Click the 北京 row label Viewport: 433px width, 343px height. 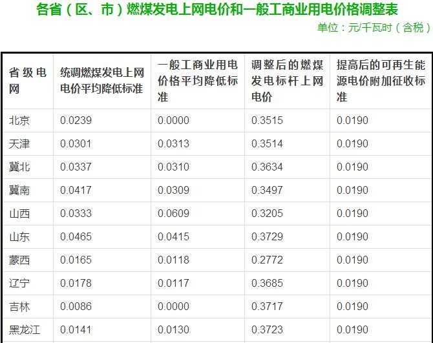coord(19,120)
